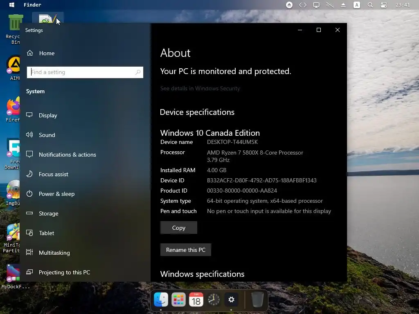
Task: Click the circular eject icon in top bar
Action: tap(289, 5)
